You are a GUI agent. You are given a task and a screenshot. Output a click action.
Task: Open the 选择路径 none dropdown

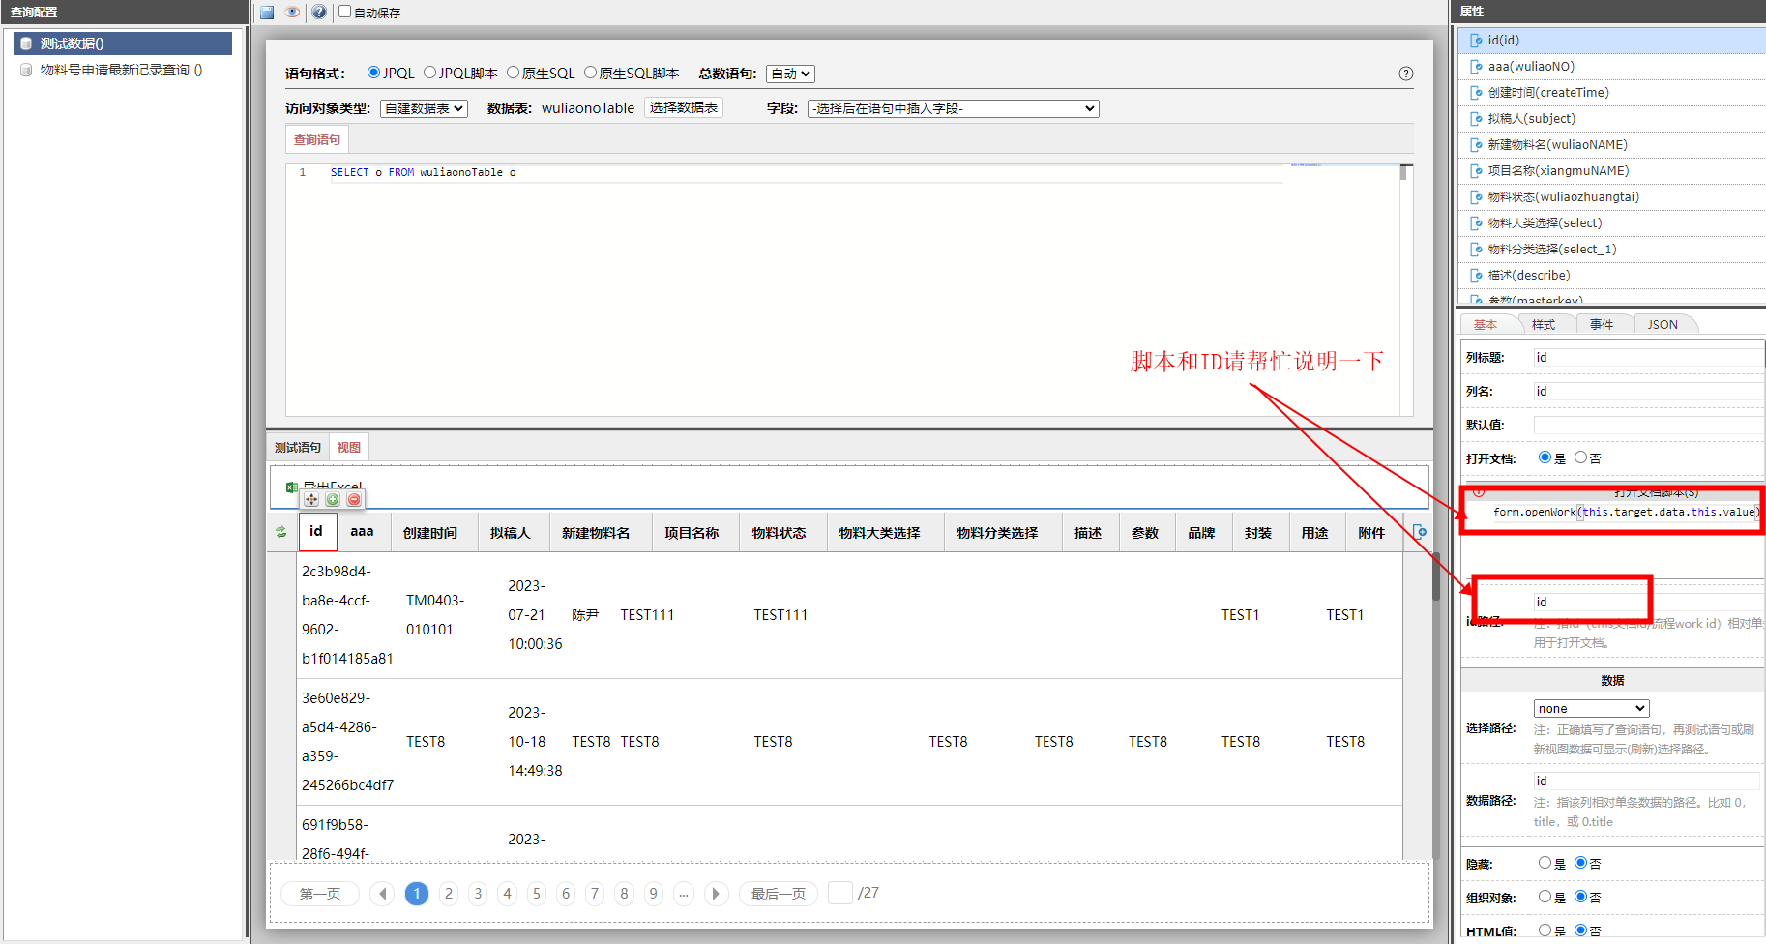tap(1591, 708)
